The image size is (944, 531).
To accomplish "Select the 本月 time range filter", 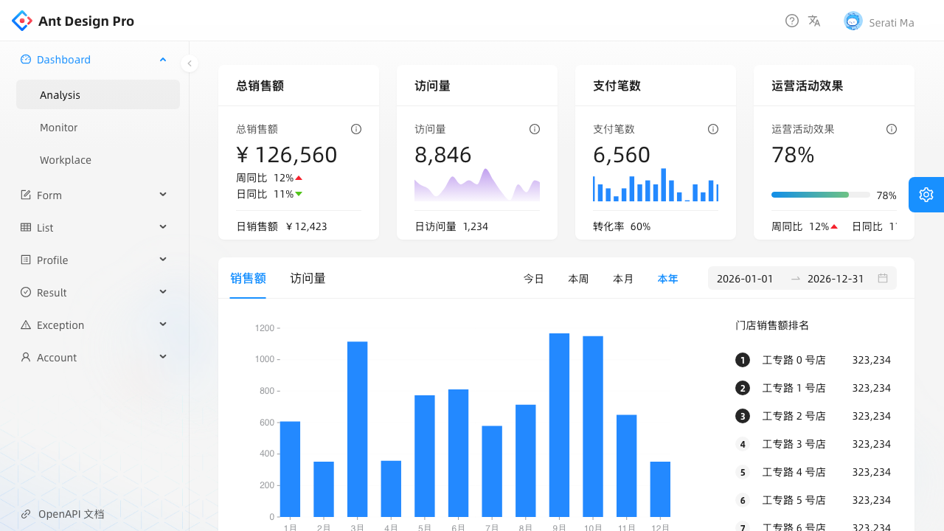I will coord(623,278).
